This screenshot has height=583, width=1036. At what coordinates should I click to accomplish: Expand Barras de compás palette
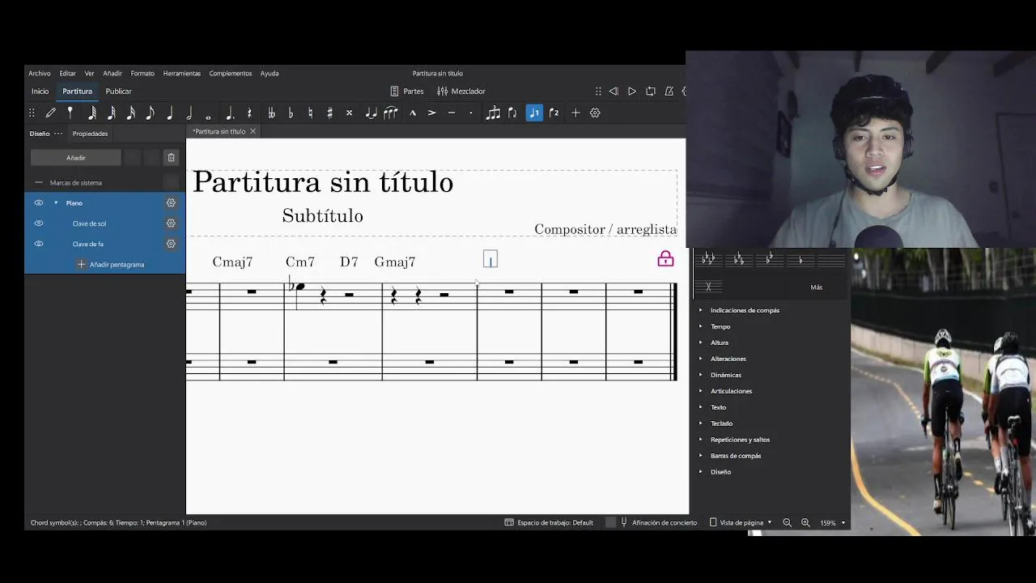(701, 456)
